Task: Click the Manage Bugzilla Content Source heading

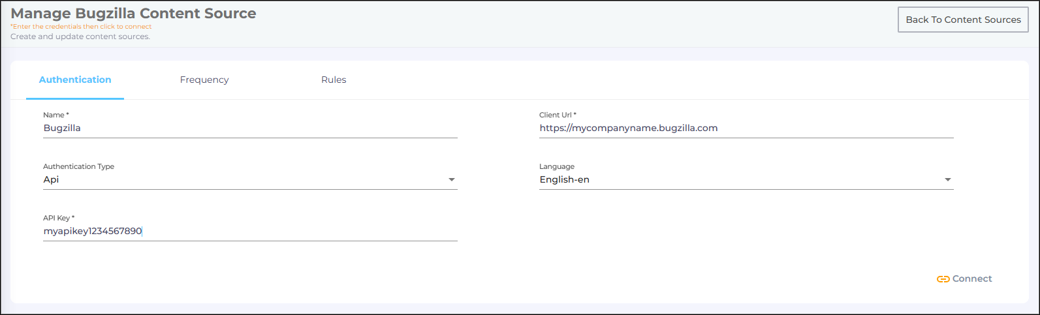Action: coord(133,13)
